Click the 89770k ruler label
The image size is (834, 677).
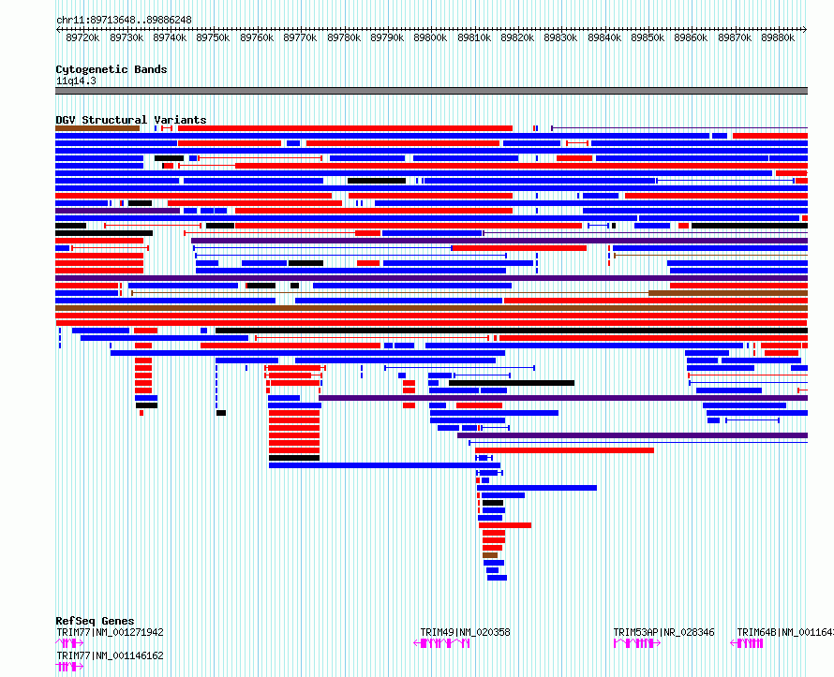(300, 37)
